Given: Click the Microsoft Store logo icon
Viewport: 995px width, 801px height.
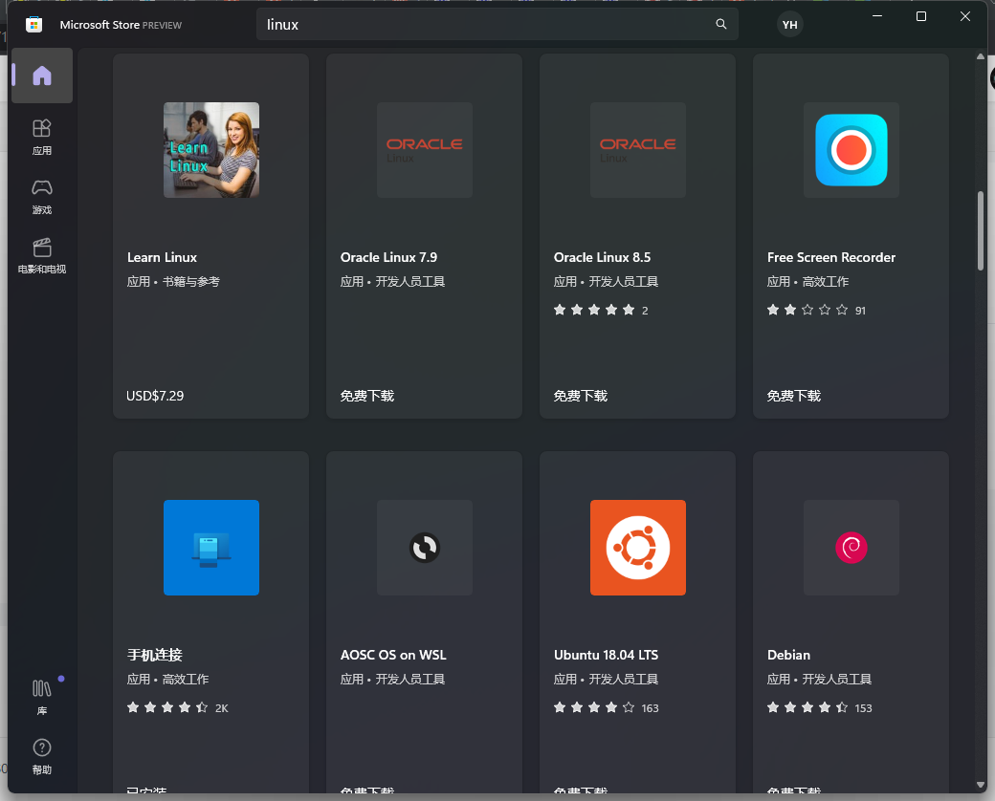Looking at the screenshot, I should (x=34, y=24).
